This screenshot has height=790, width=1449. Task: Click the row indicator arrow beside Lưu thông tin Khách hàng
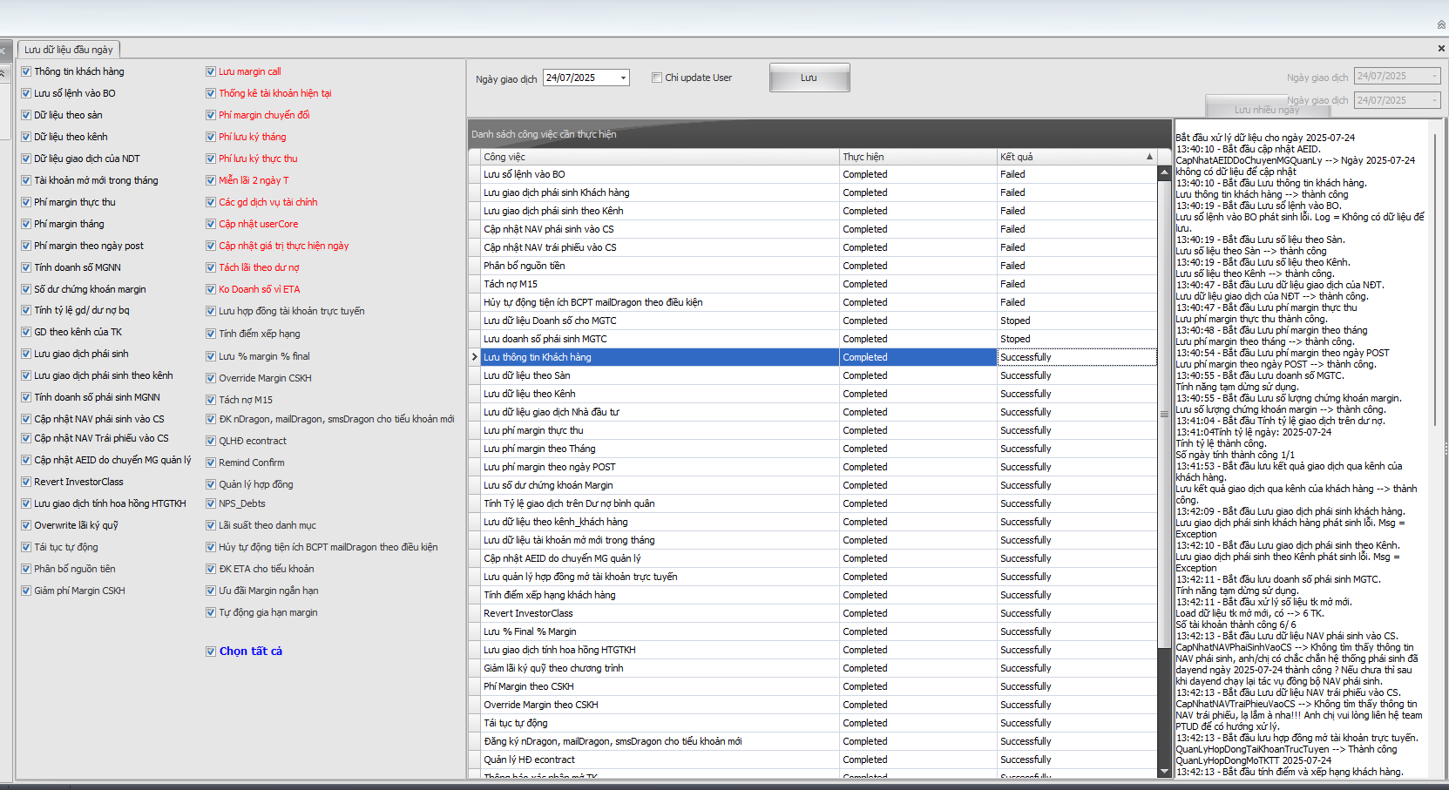(x=475, y=357)
